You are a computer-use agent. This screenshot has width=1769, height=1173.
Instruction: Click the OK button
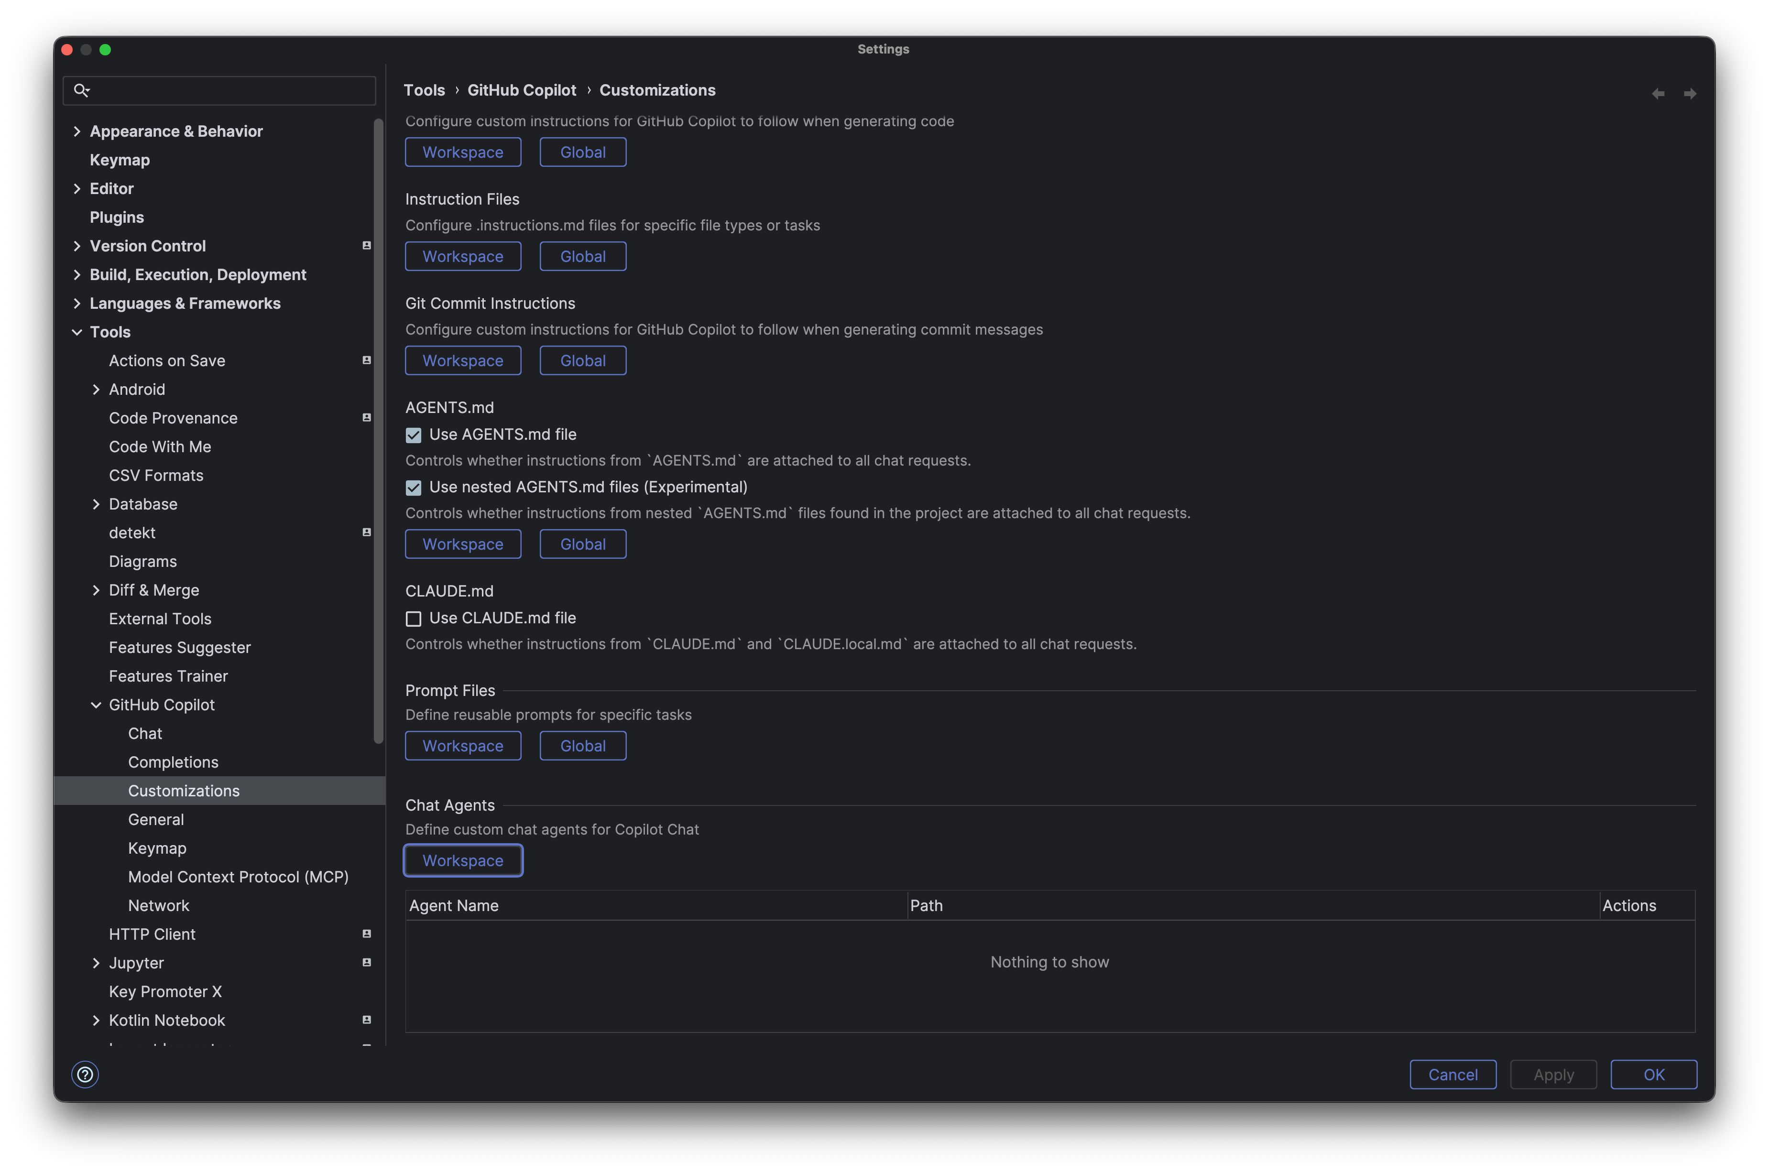1653,1074
